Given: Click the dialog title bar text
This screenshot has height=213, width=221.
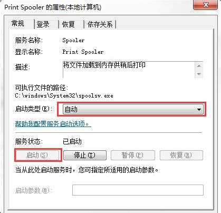Looking at the screenshot, I should point(53,7).
